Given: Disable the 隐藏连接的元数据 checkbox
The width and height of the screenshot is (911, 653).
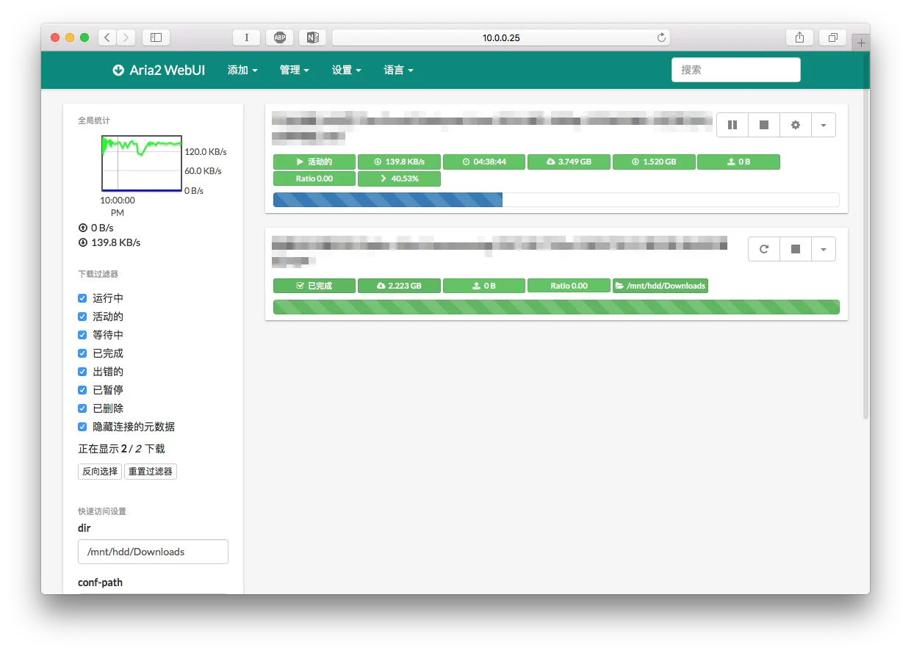Looking at the screenshot, I should [83, 427].
